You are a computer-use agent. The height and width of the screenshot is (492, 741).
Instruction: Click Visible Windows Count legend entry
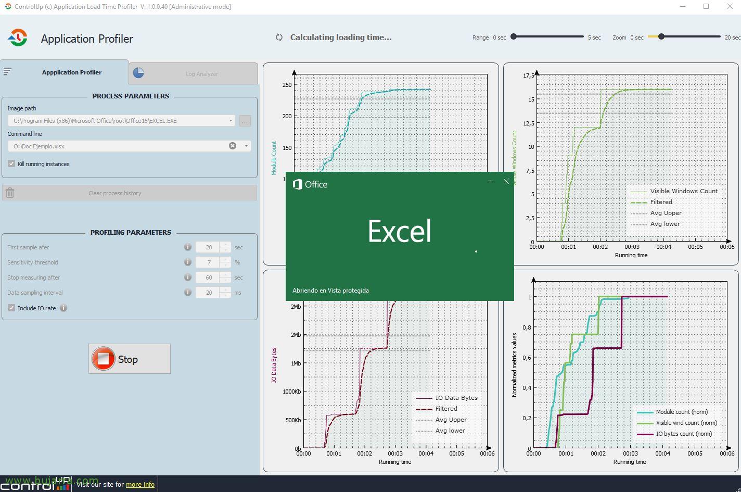(674, 191)
